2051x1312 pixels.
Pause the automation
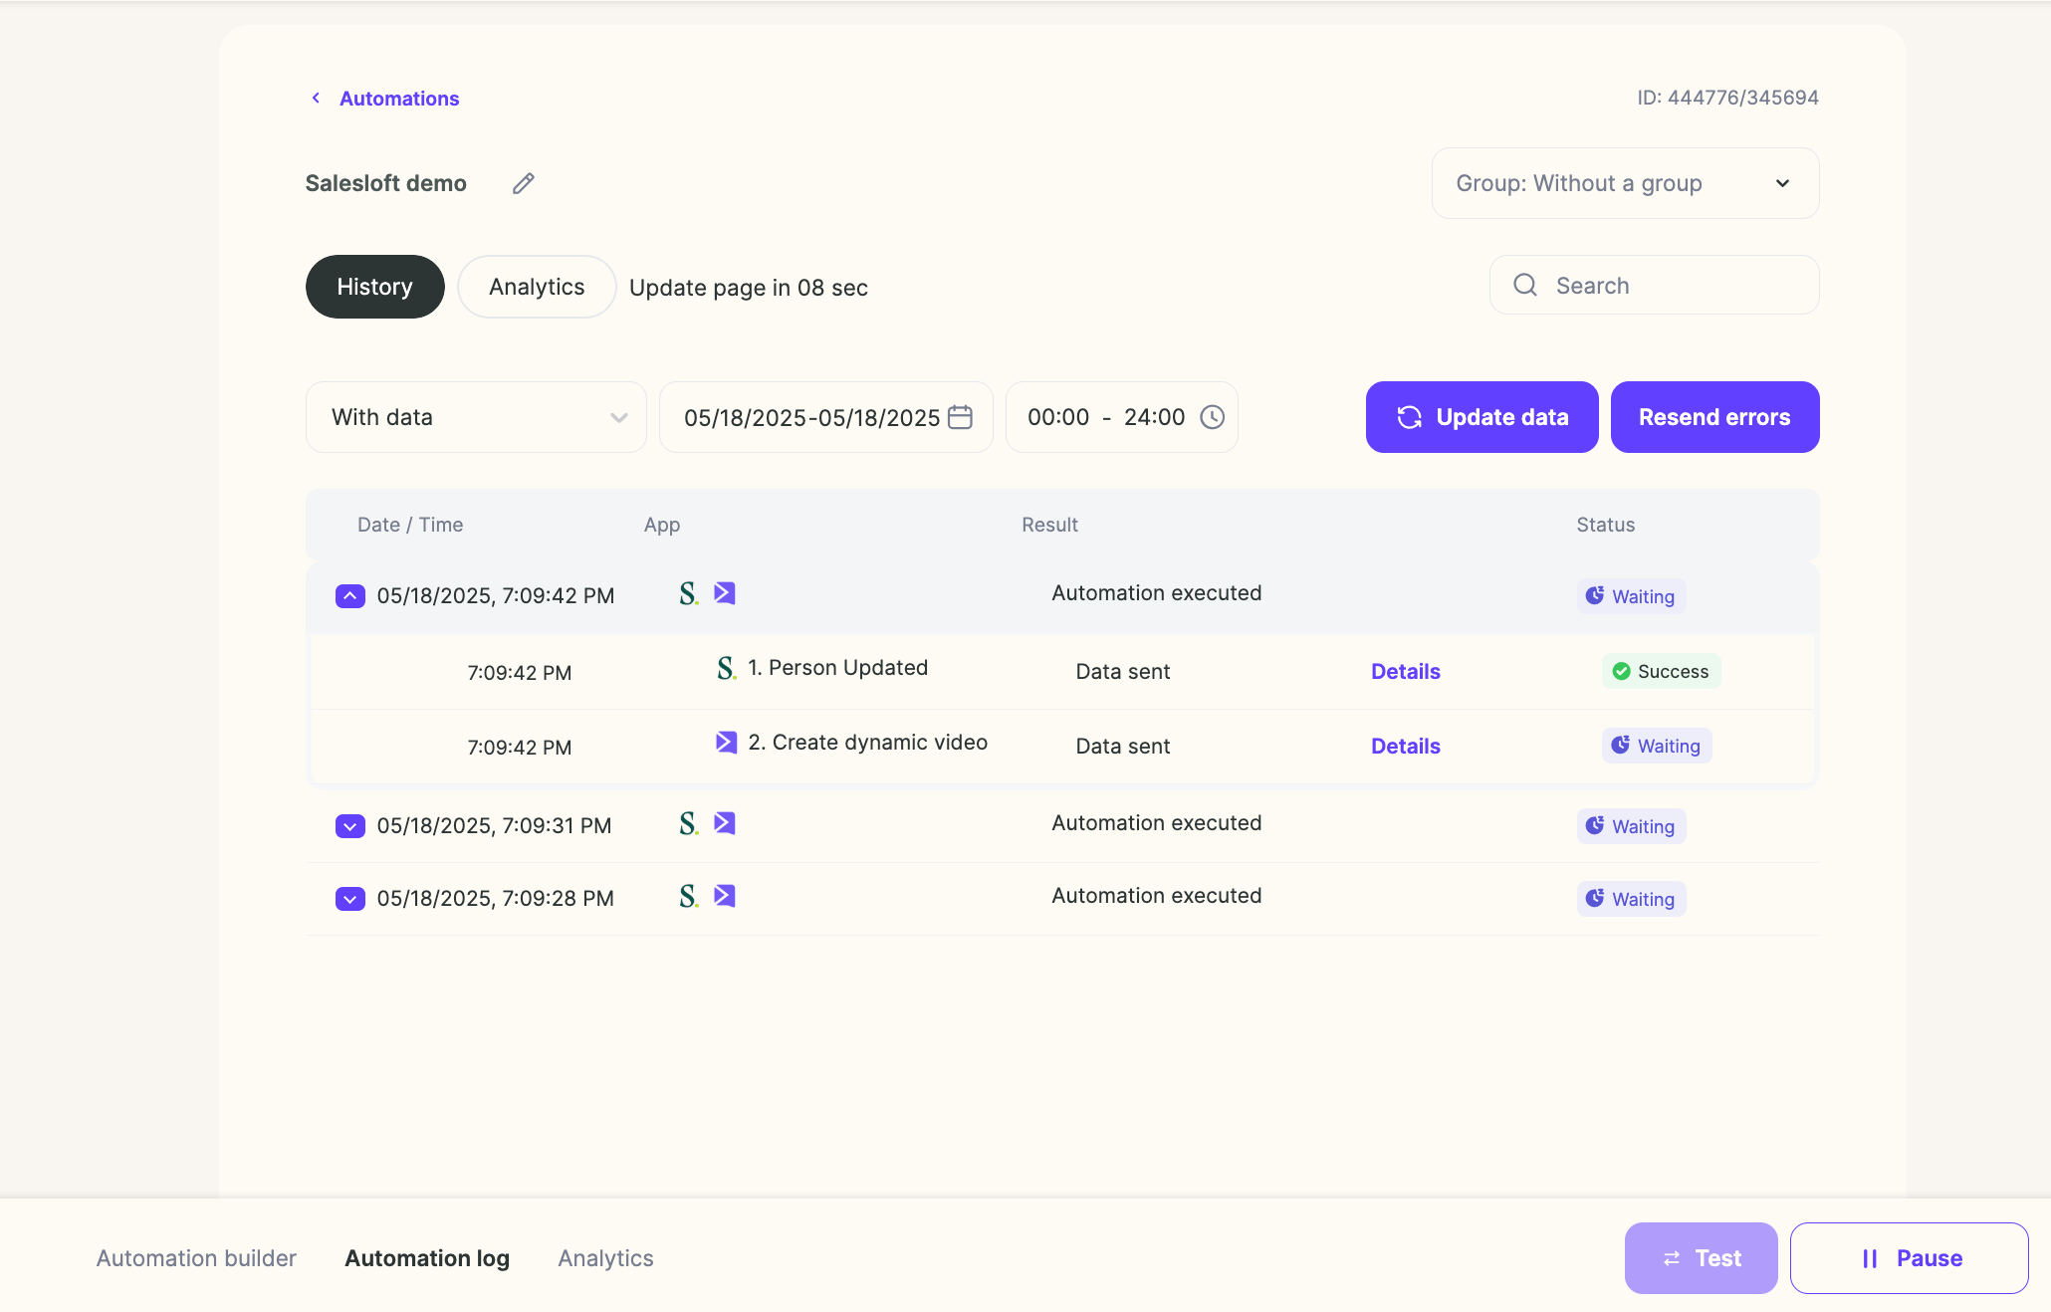(x=1909, y=1258)
